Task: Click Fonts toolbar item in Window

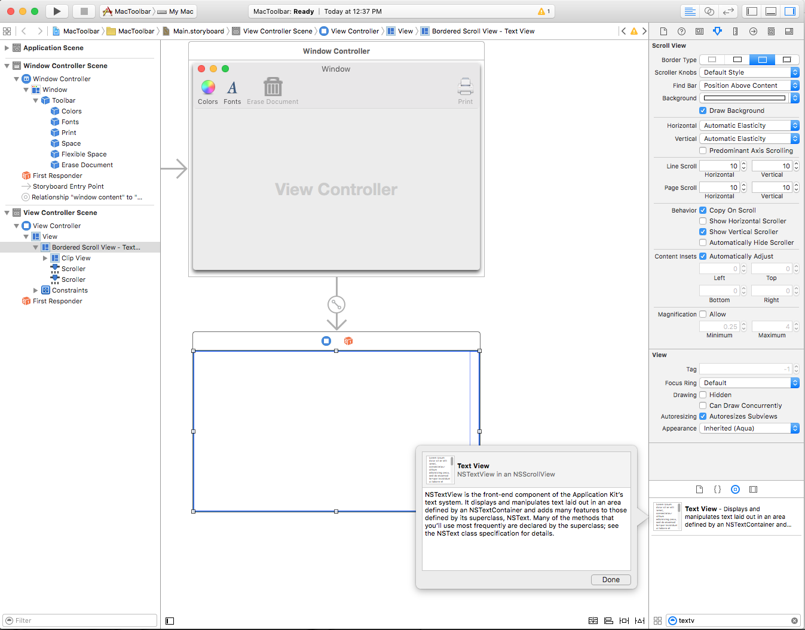Action: pyautogui.click(x=232, y=92)
